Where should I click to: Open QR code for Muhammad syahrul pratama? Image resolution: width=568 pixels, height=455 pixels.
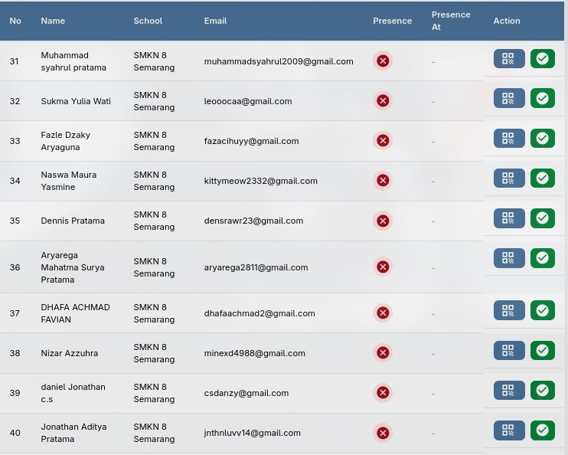click(x=509, y=59)
